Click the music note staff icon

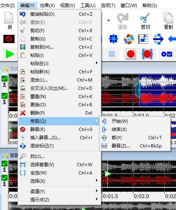(x=143, y=39)
